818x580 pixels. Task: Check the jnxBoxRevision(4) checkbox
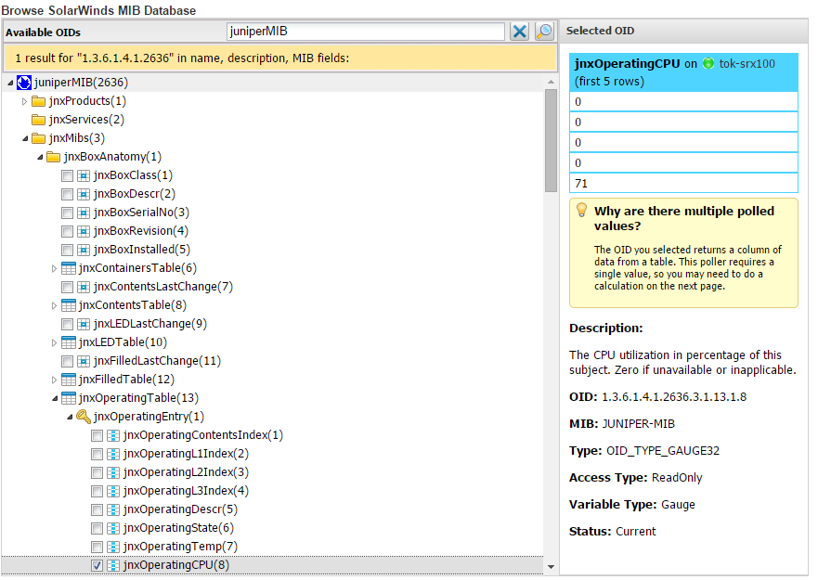[67, 231]
